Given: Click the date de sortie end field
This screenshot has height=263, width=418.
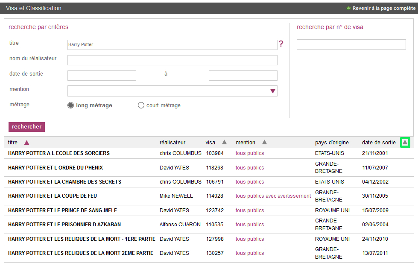Looking at the screenshot, I should click(243, 76).
